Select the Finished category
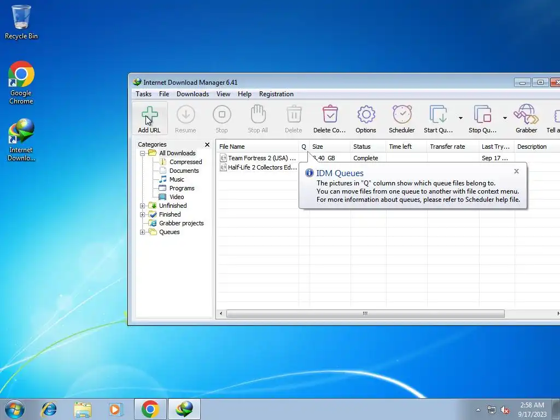Viewport: 560px width, 420px height. coord(170,214)
